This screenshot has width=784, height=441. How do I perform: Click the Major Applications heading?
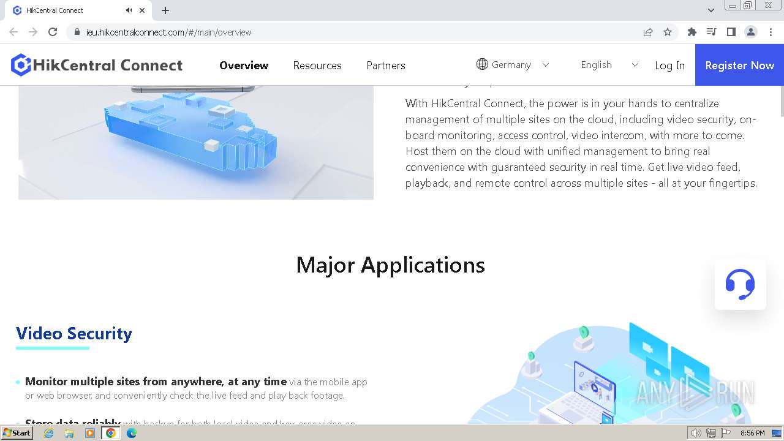[391, 265]
